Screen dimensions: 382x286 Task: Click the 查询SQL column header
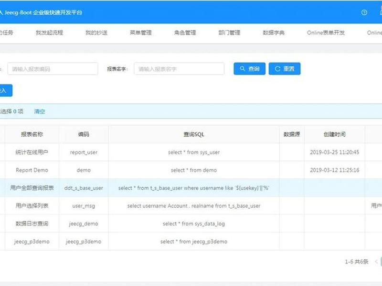(194, 134)
